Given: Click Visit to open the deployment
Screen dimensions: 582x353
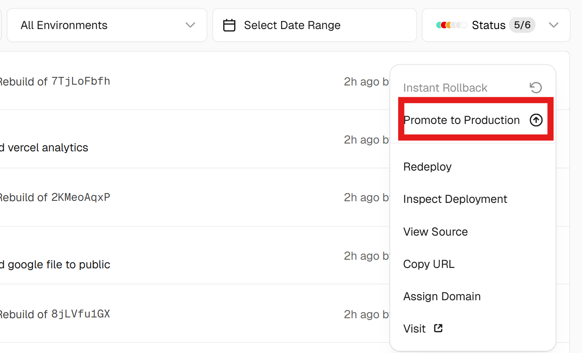Looking at the screenshot, I should click(x=414, y=328).
